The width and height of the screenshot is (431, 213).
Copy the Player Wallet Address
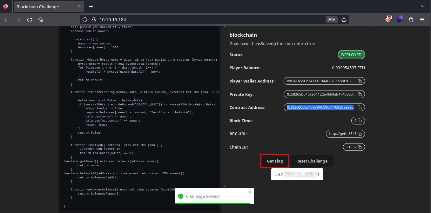point(360,81)
